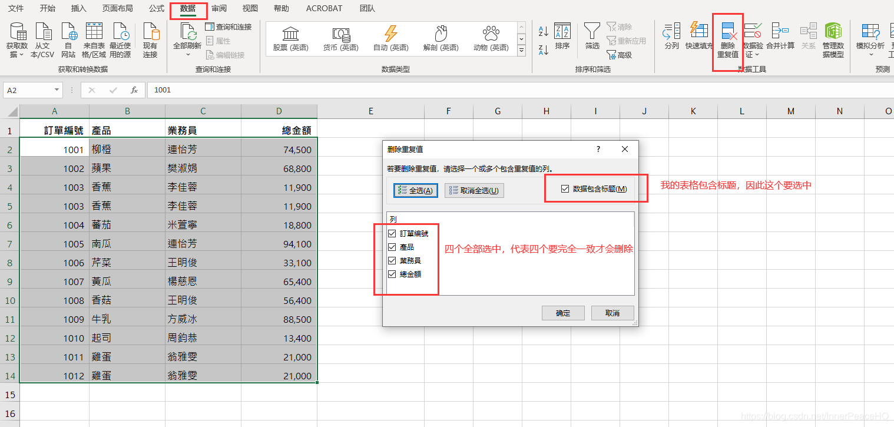The height and width of the screenshot is (427, 894).
Task: Confirm with the 确定 button
Action: click(563, 313)
